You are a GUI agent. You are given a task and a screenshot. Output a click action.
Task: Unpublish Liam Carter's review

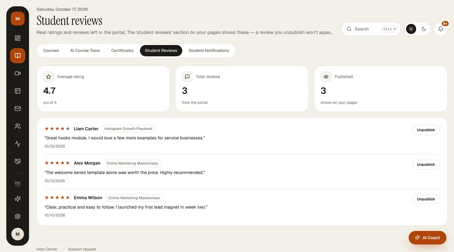pyautogui.click(x=426, y=130)
